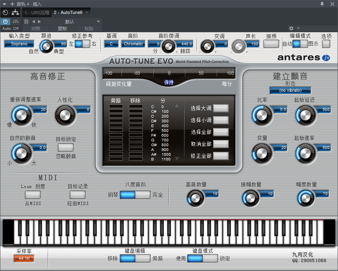338x271 pixels.
Task: Open the (no vibrato) shape selector
Action: pyautogui.click(x=290, y=90)
